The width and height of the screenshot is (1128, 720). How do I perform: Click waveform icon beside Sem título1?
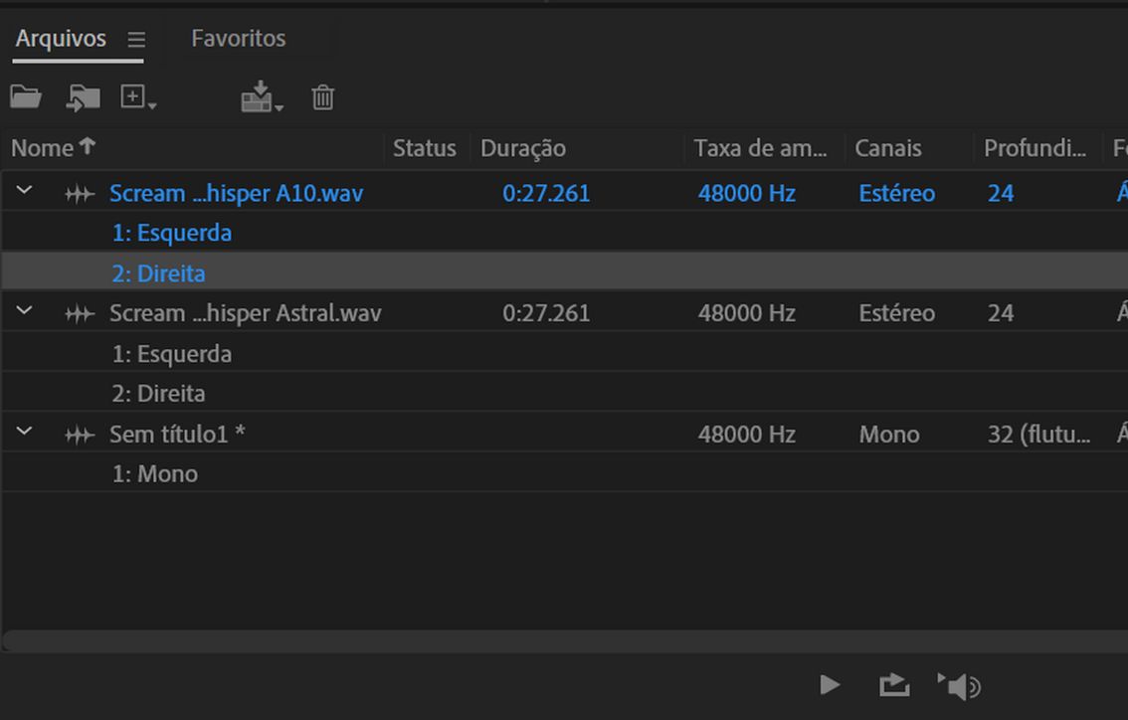[80, 435]
